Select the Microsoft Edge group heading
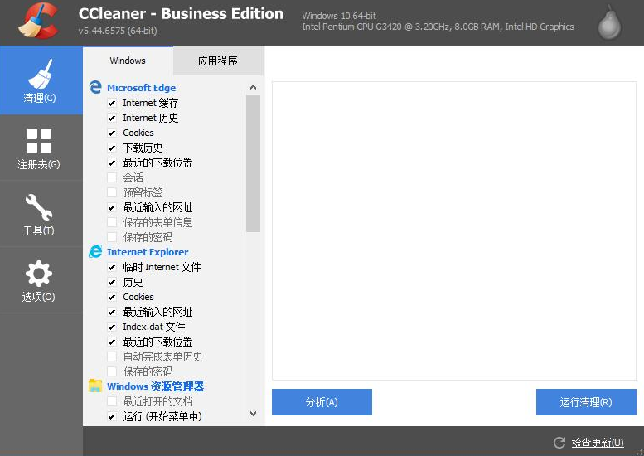This screenshot has height=456, width=644. (141, 88)
